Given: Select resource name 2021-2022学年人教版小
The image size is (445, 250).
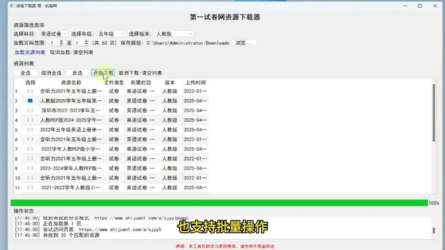Looking at the screenshot, I should tap(71, 187).
